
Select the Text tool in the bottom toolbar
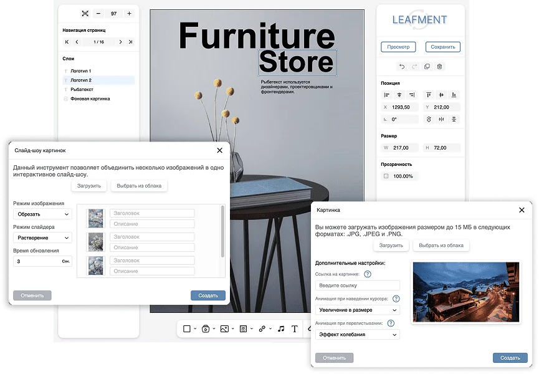point(294,328)
